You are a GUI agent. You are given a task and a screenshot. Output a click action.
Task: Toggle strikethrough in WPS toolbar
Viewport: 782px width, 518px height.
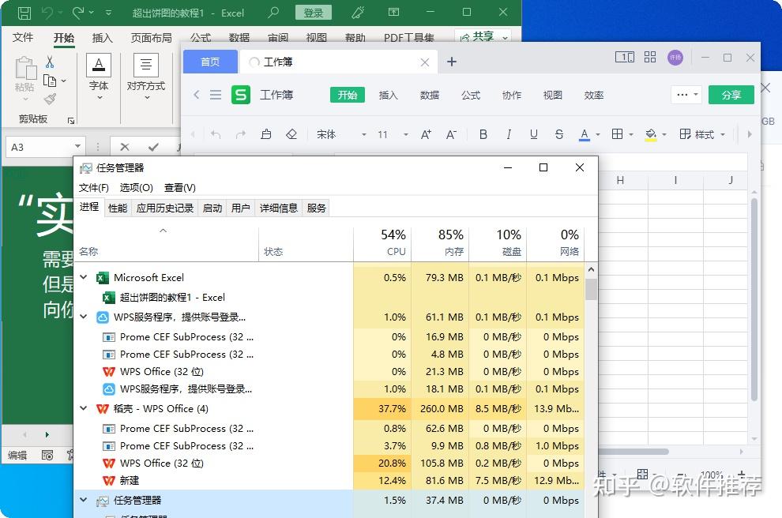(x=559, y=134)
